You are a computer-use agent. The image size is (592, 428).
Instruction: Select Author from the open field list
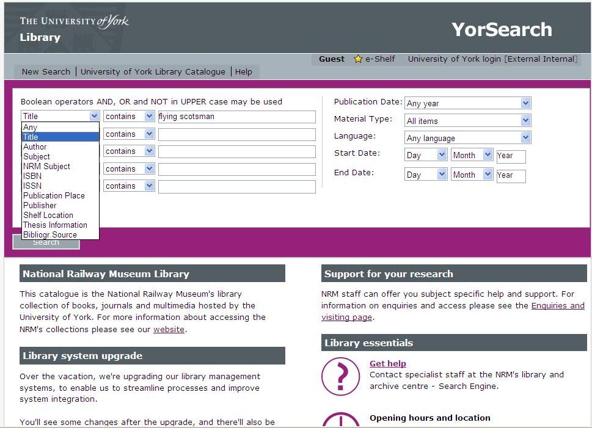coord(35,147)
